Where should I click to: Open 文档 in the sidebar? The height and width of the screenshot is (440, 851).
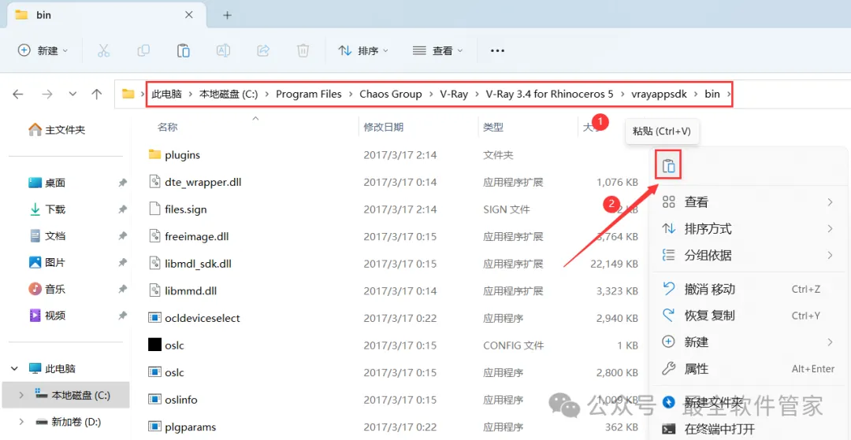click(x=46, y=235)
